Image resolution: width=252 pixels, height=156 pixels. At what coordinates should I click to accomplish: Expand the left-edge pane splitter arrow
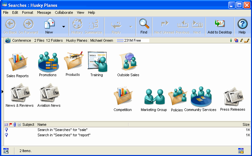2,92
